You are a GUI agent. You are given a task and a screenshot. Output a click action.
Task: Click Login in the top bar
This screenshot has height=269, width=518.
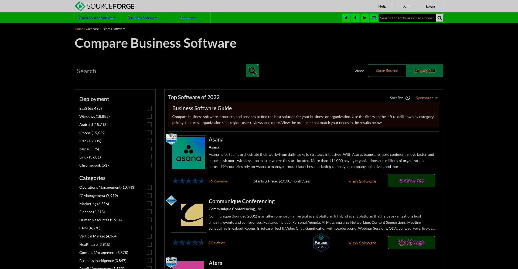[430, 6]
